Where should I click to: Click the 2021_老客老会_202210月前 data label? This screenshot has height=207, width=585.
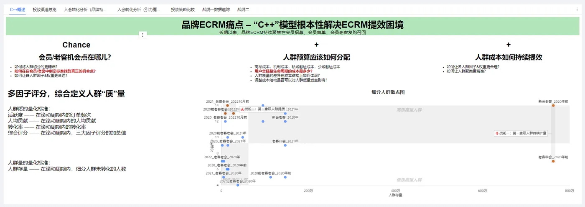pos(227,101)
